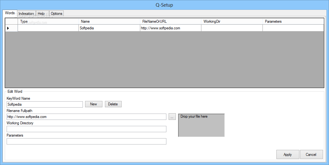This screenshot has width=329, height=165.
Task: Focus the KeyWord Name input field
Action: tap(45, 104)
